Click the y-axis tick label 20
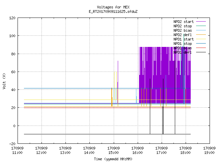216x162 pixels. (x=13, y=108)
